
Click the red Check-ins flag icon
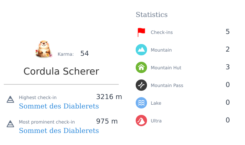tap(141, 32)
